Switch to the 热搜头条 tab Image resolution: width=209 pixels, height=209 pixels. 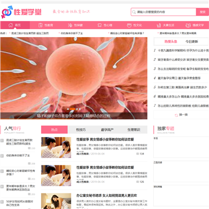(171, 42)
